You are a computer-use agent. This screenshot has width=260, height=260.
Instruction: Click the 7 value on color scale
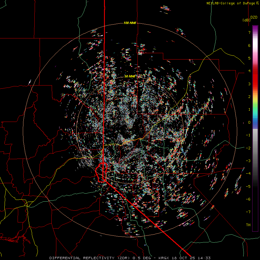[x=249, y=32]
